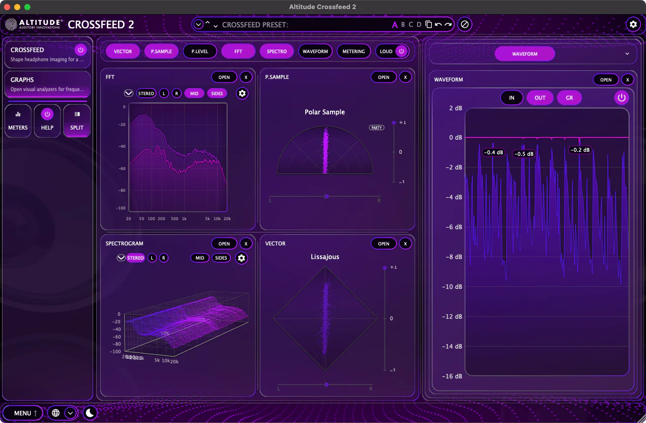Select R channel in the Spectrogram panel
The width and height of the screenshot is (646, 423).
(x=164, y=258)
